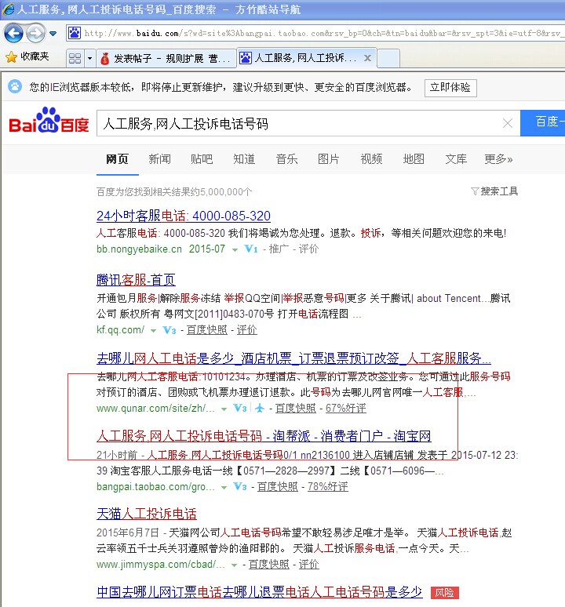
Task: Click the Internet Explorer title bar icon
Action: (8, 9)
